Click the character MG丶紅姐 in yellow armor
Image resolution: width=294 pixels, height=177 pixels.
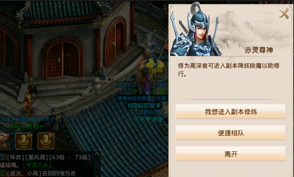pos(30,100)
